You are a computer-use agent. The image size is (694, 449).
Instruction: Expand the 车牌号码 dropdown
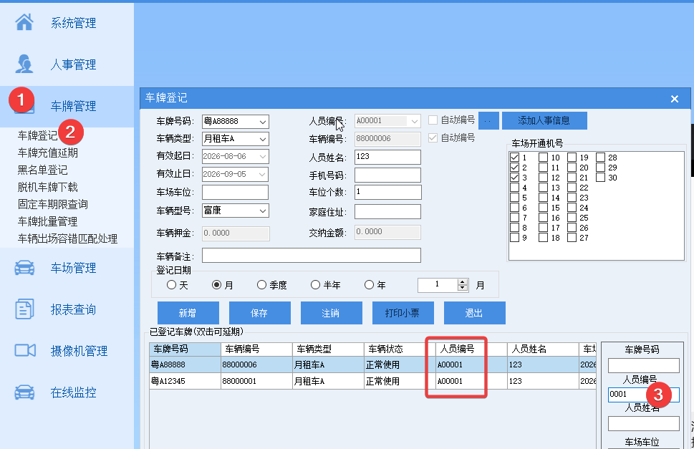tap(263, 122)
